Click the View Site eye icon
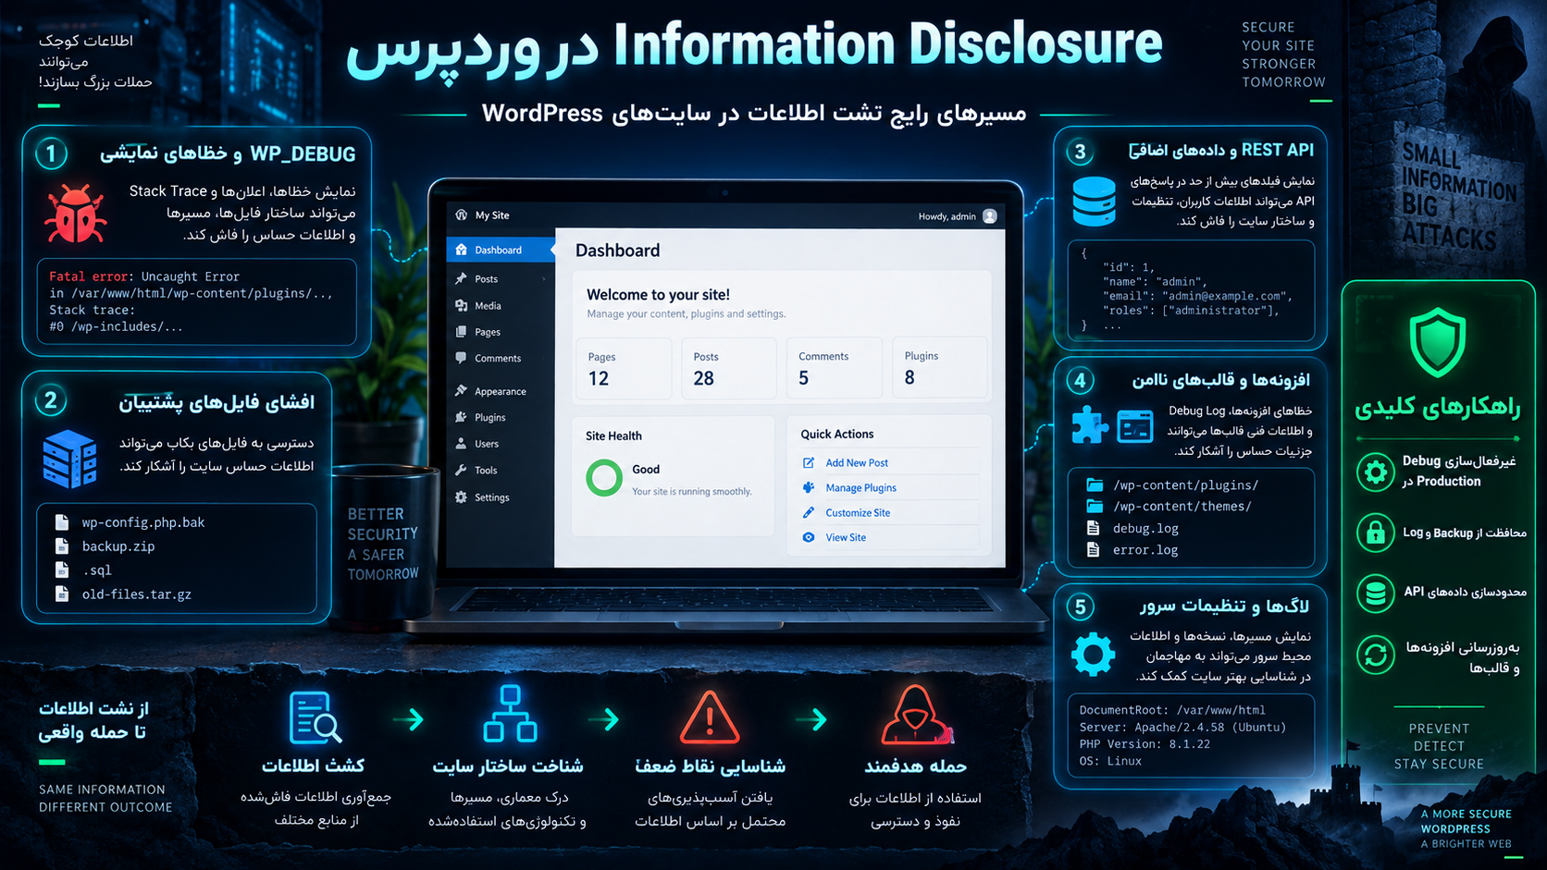 pos(809,537)
